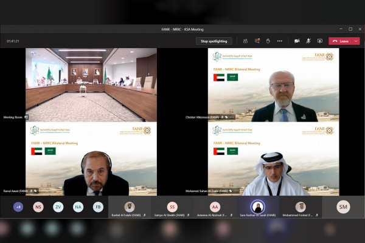Minimize the meeting window
This screenshot has width=365, height=243.
pyautogui.click(x=341, y=29)
